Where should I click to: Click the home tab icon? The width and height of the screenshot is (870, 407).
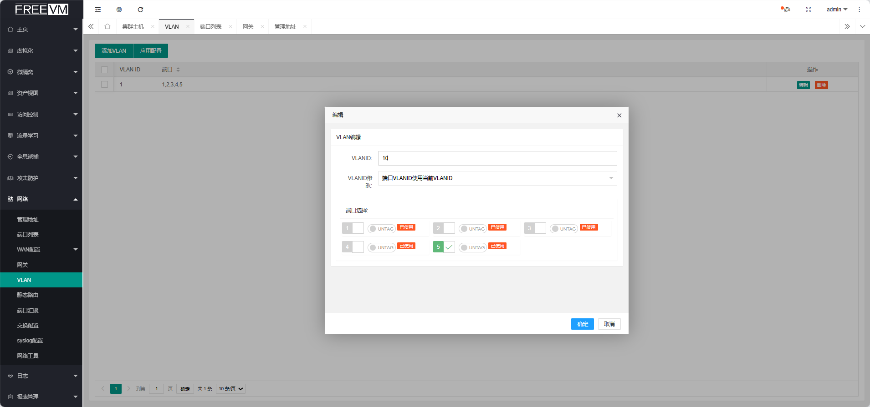(107, 27)
